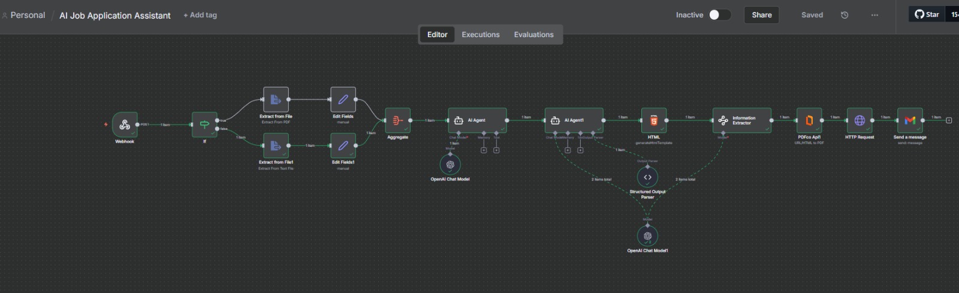Select the Edit Fields1 node
This screenshot has width=959, height=293.
pos(343,146)
